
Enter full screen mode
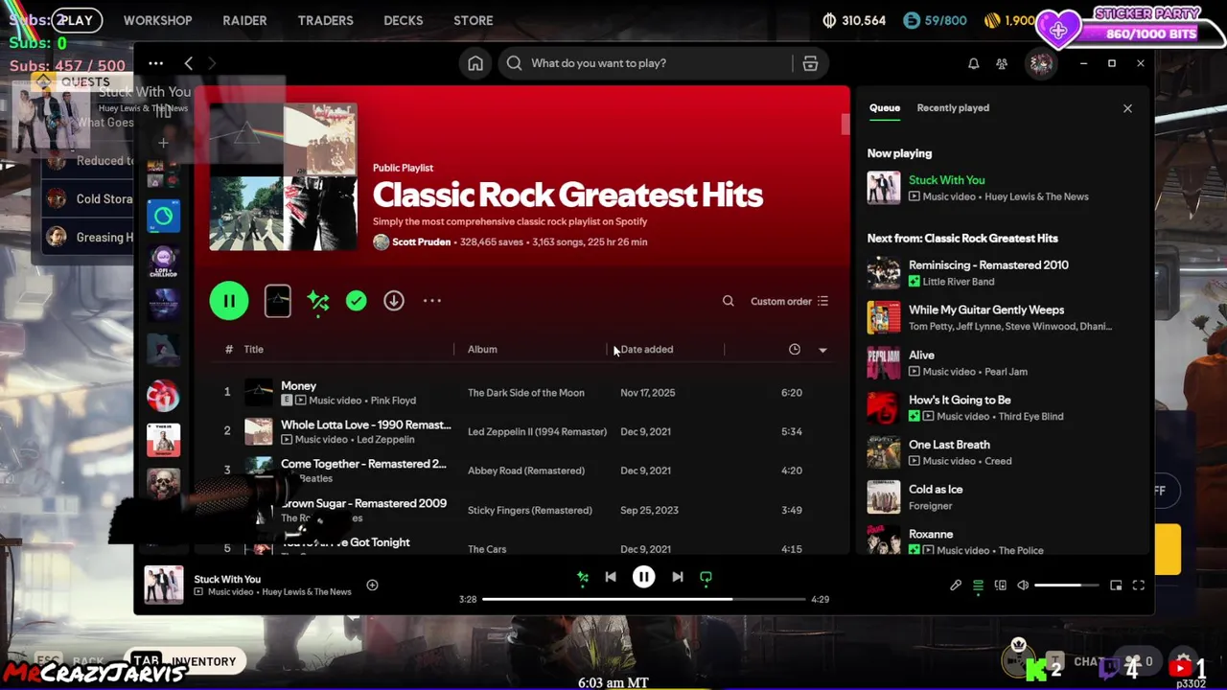coord(1139,586)
